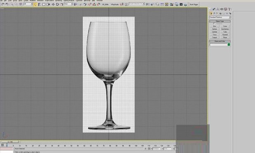This screenshot has width=255, height=153.
Task: Activate the Select and Scale tool
Action: pyautogui.click(x=62, y=5)
